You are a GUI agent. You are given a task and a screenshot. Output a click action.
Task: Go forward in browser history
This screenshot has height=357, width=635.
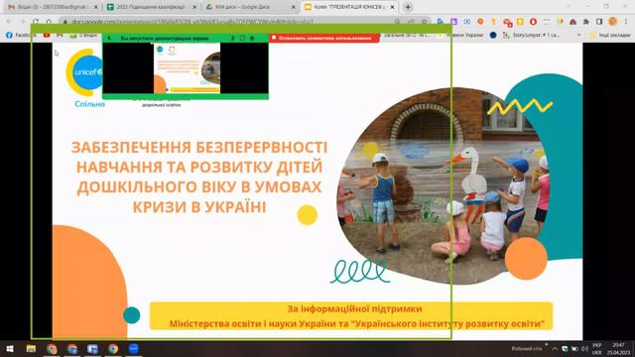click(x=23, y=21)
